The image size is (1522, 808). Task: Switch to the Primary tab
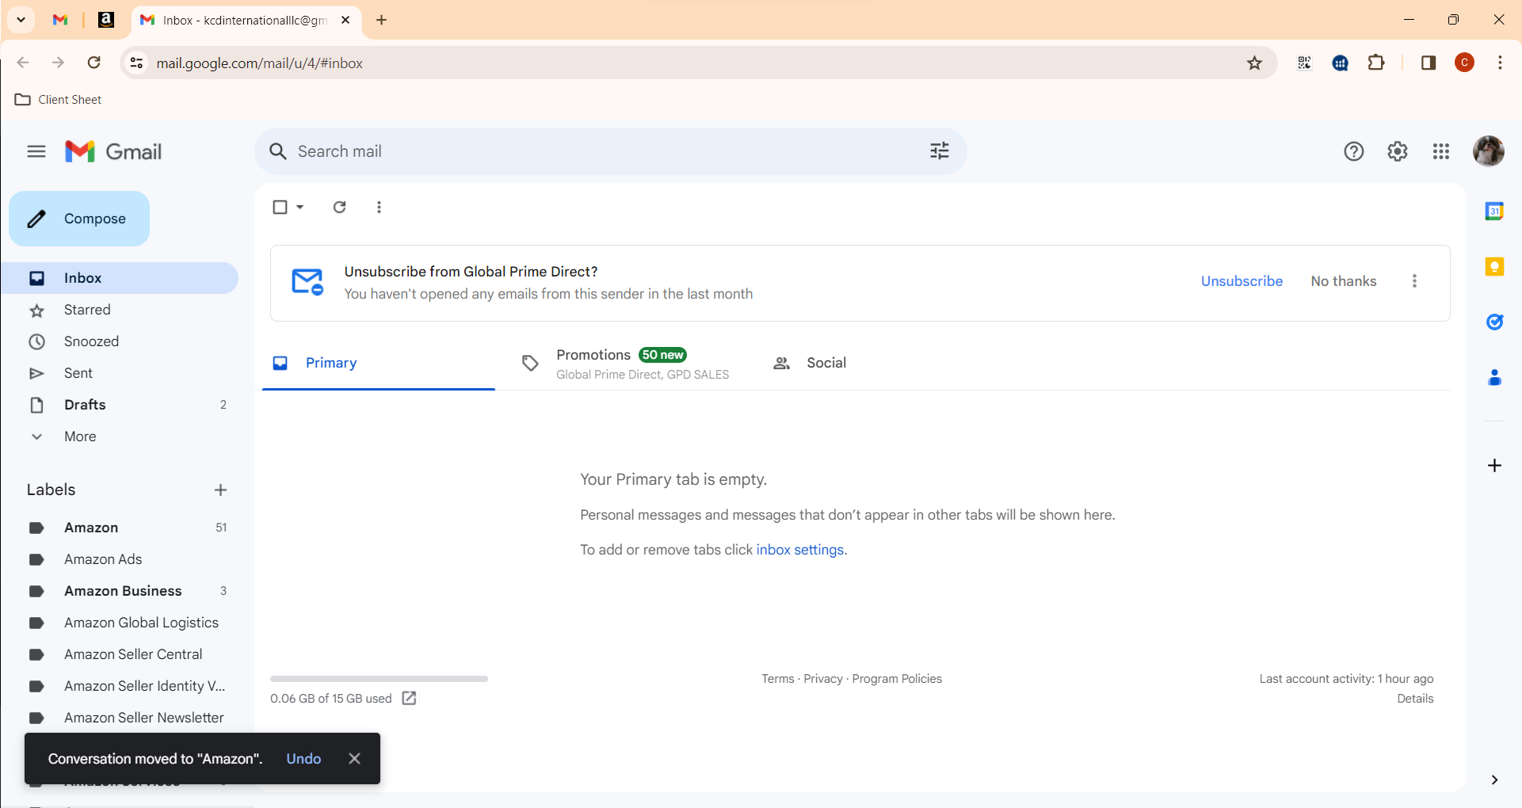pos(379,363)
